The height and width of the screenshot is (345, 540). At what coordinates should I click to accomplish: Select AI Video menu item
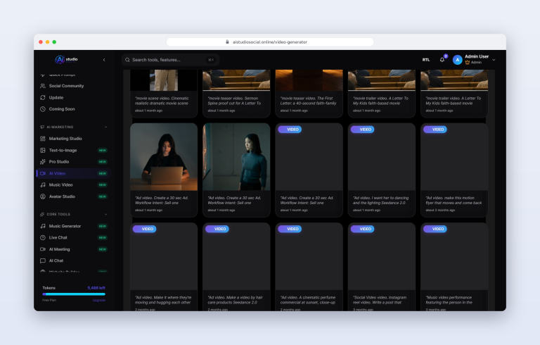point(73,173)
